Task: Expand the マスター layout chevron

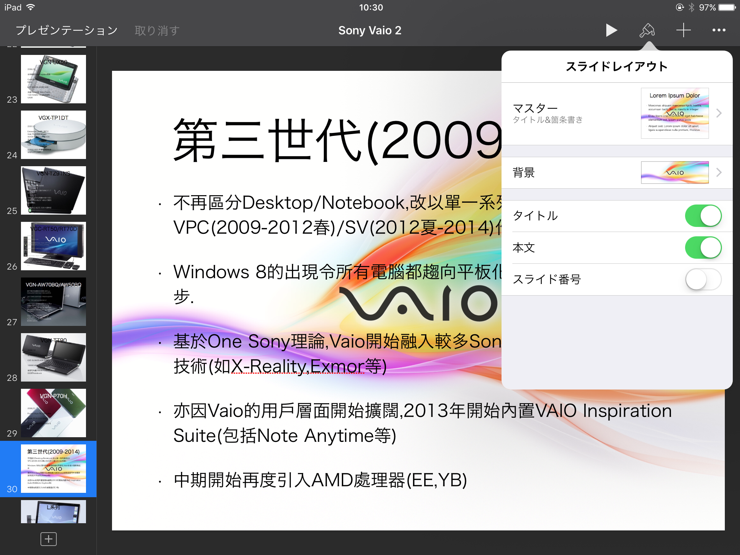Action: [719, 113]
